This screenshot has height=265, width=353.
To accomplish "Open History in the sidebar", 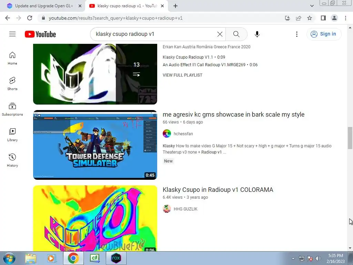I will click(x=12, y=160).
